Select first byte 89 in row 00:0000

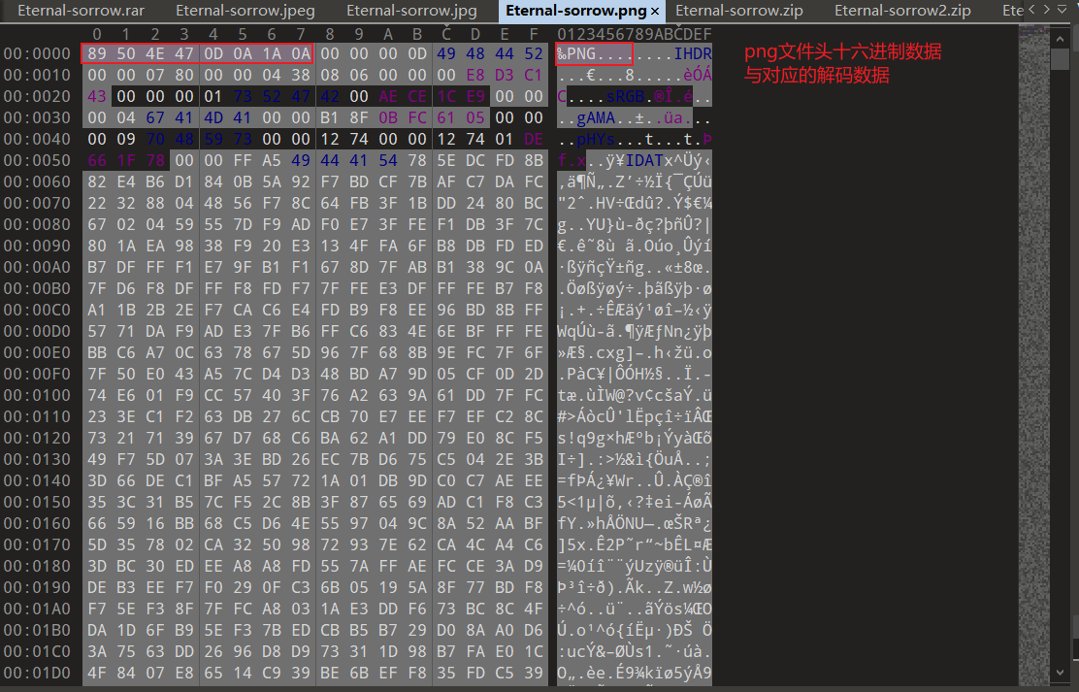(97, 53)
